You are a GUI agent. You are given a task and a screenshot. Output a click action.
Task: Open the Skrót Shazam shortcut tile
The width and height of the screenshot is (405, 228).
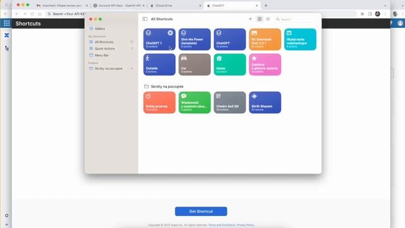tap(265, 103)
